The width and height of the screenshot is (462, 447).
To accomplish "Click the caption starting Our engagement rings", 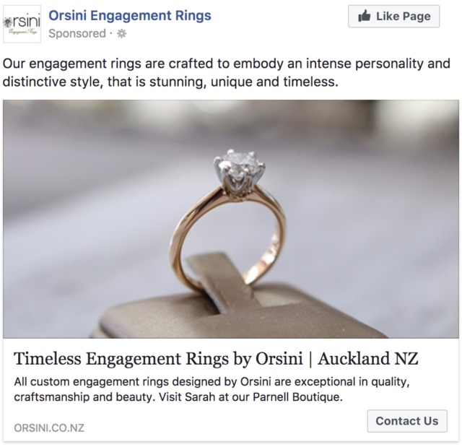I will pyautogui.click(x=226, y=72).
